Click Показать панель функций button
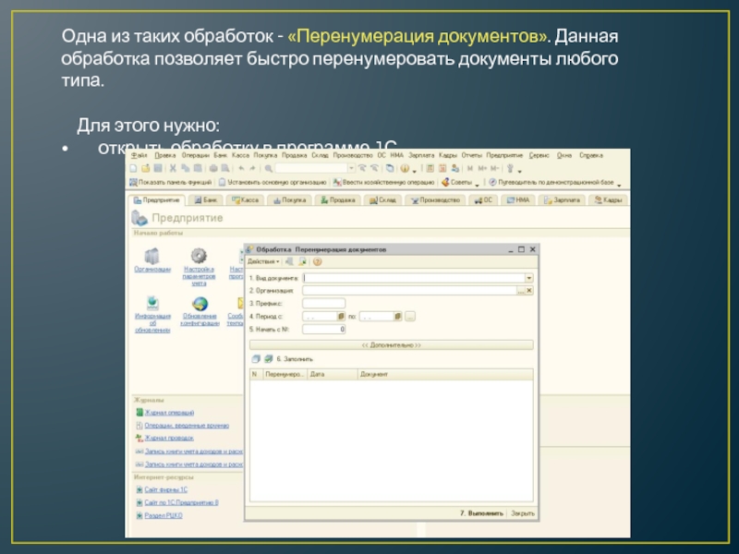The width and height of the screenshot is (739, 554). (171, 182)
